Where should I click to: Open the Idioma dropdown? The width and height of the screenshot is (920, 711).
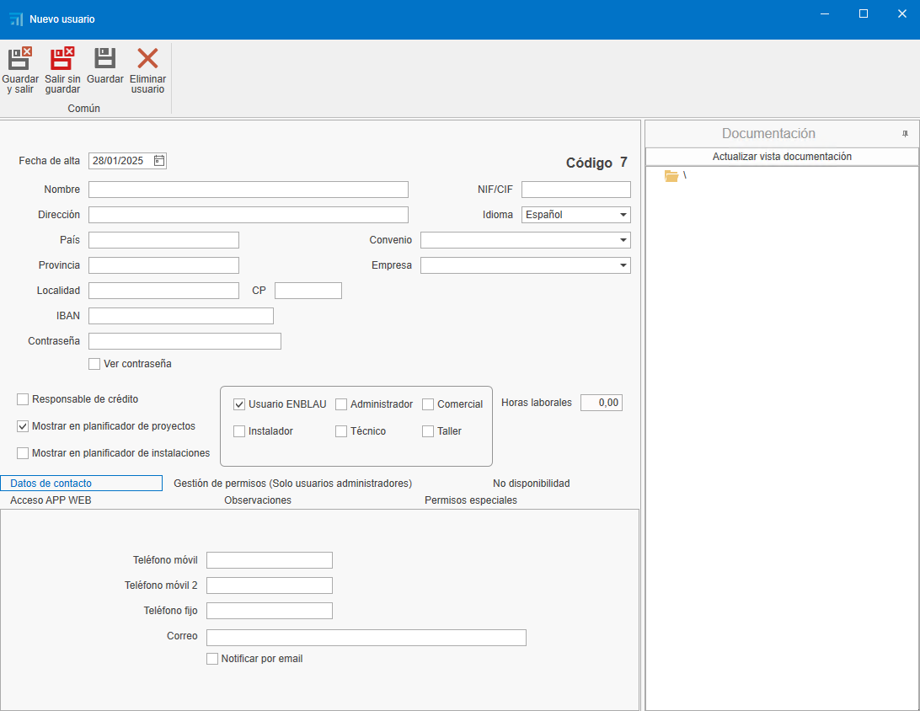[623, 215]
